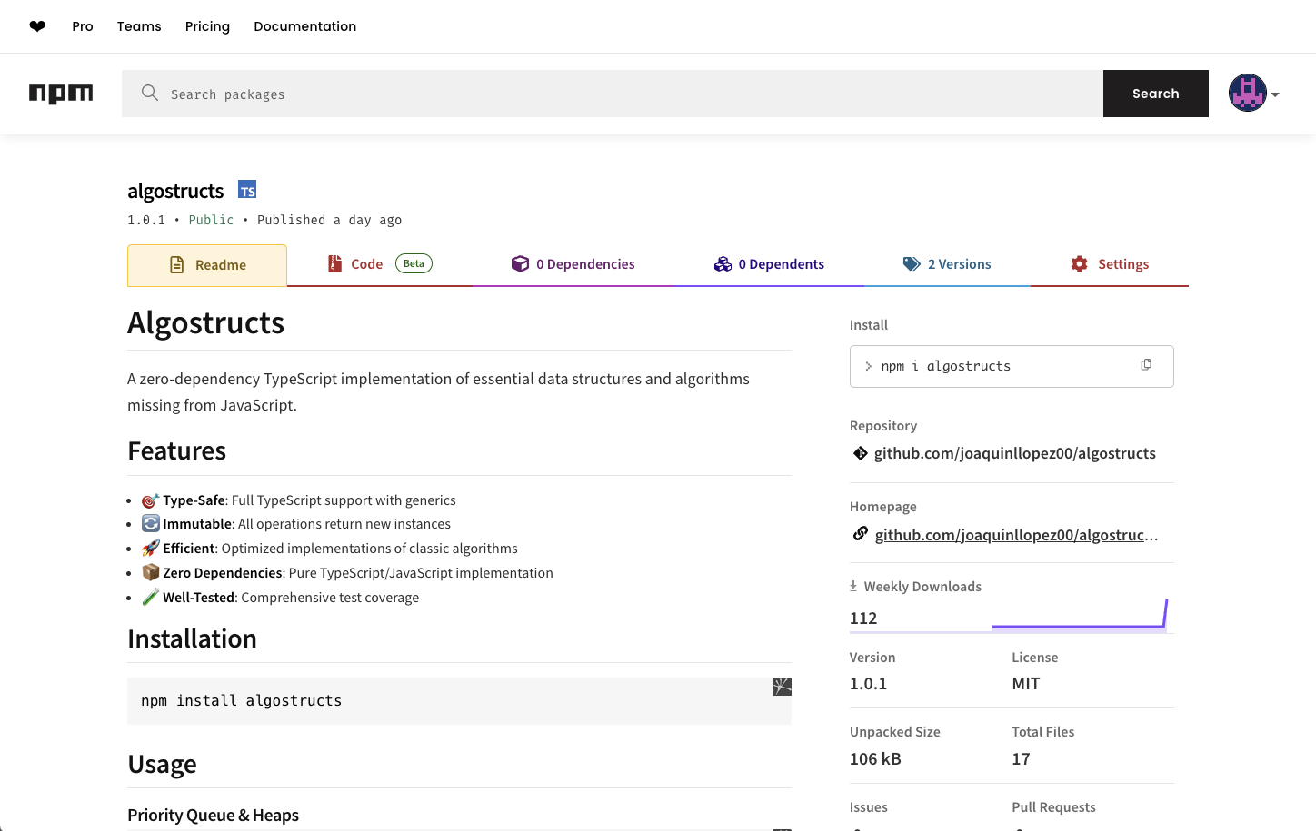Open the Documentation link

(305, 26)
